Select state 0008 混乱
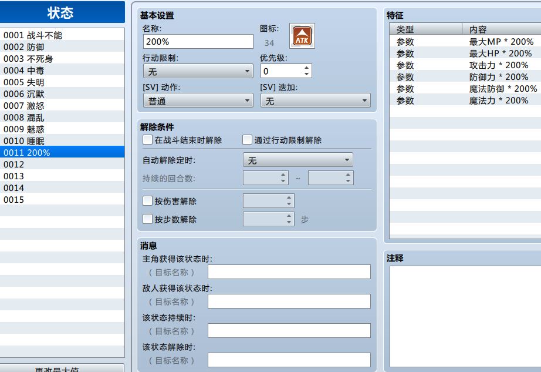 (x=62, y=117)
